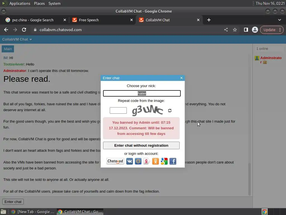Reload the CollabVM Chat page
The width and height of the screenshot is (286, 215).
(24, 30)
